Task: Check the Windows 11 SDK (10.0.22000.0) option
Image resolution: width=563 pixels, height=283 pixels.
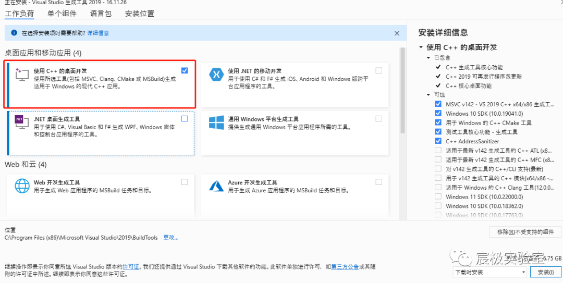Action: point(438,196)
